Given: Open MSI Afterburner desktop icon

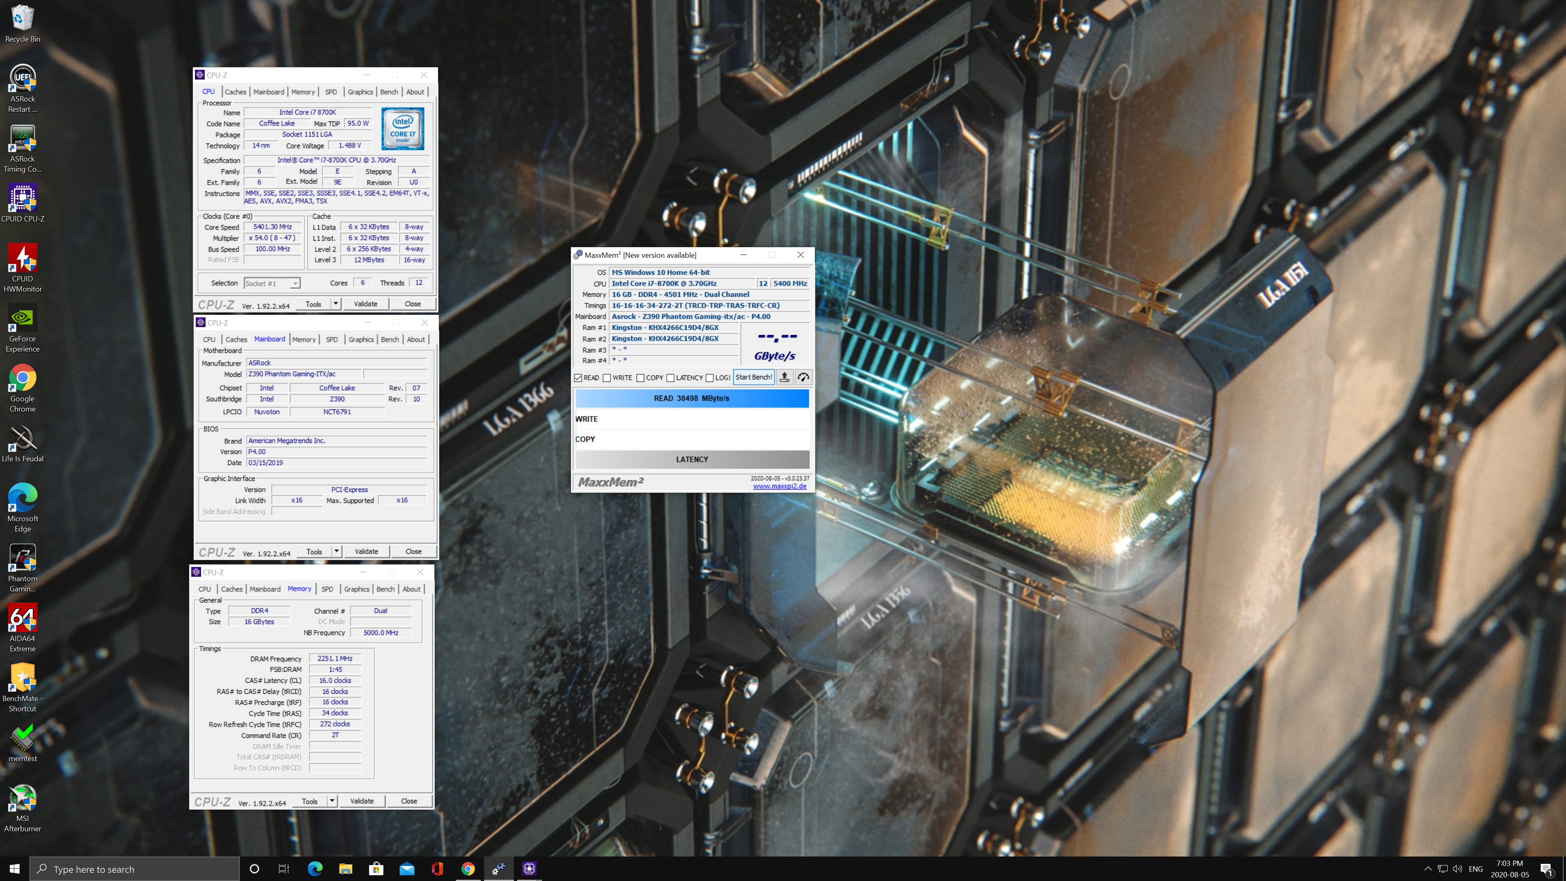Looking at the screenshot, I should tap(22, 808).
